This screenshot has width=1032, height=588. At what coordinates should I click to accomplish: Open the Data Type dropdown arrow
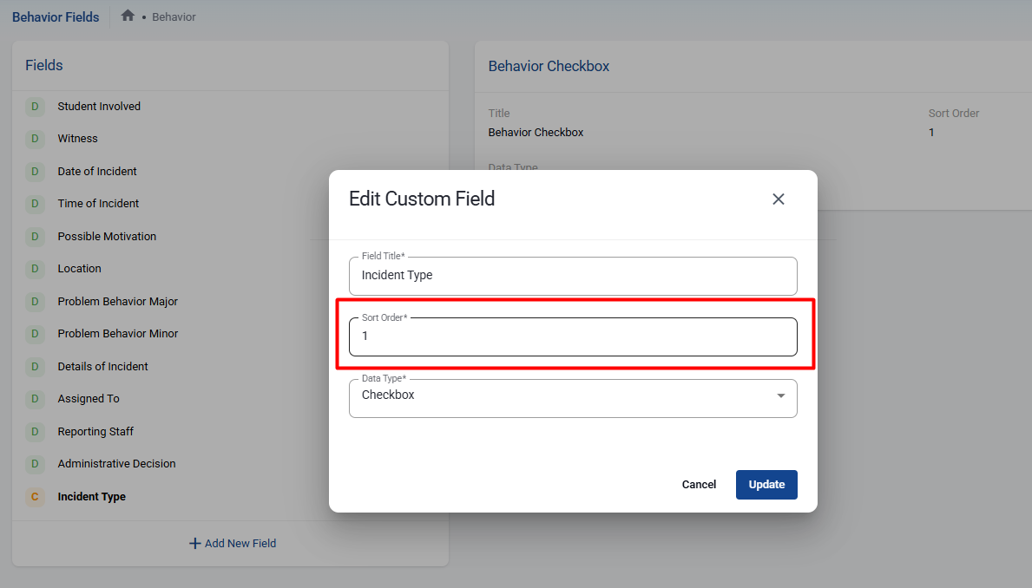(780, 395)
